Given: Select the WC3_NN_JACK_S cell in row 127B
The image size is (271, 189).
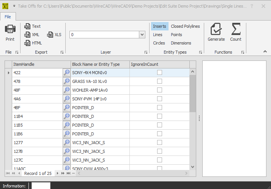Looking at the screenshot, I should pyautogui.click(x=100, y=151).
